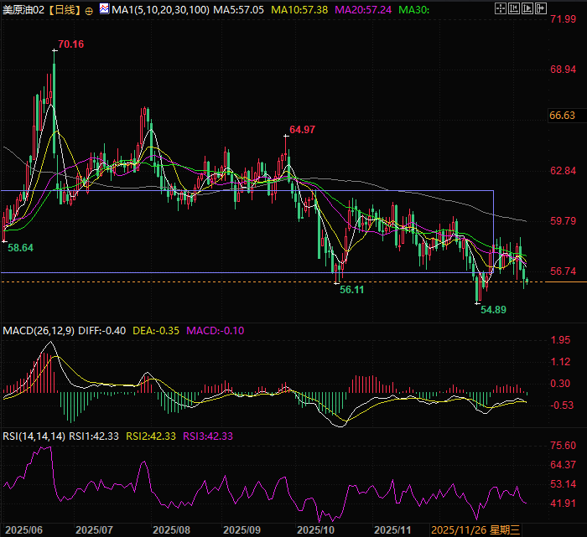
Task: Click the 54.89 low price marker
Action: pyautogui.click(x=494, y=309)
